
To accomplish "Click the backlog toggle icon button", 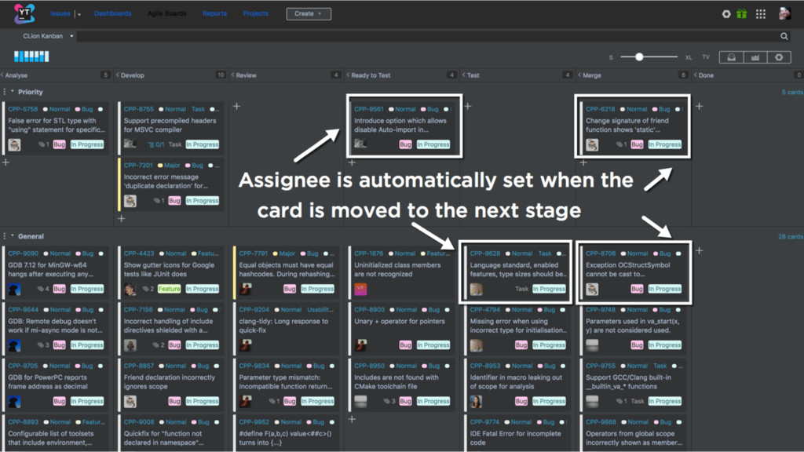I will [x=731, y=57].
